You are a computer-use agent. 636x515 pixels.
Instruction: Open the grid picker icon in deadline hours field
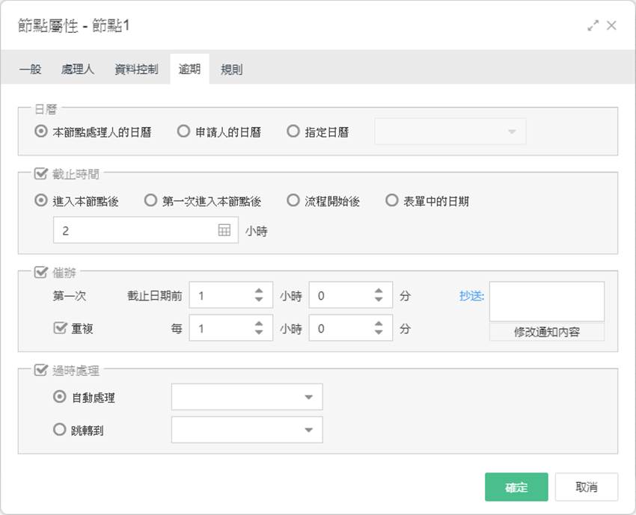pyautogui.click(x=224, y=230)
